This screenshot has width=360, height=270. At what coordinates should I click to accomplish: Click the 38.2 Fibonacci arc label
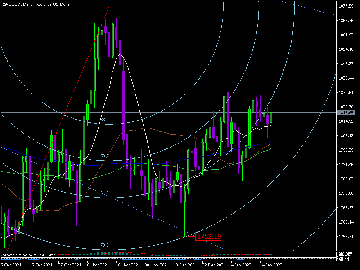coord(104,120)
